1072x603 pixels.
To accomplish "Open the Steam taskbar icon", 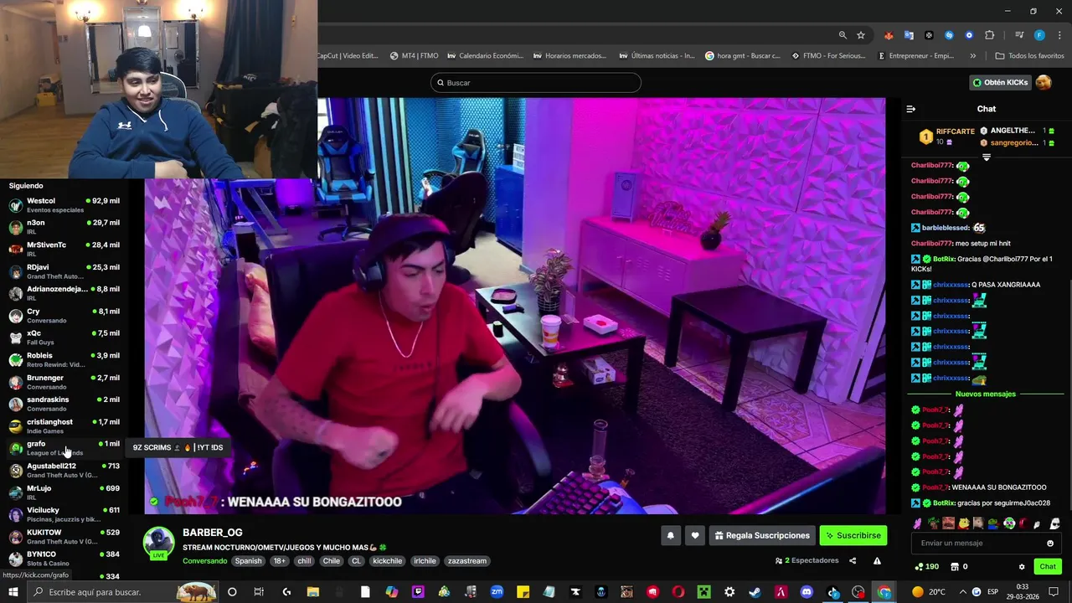I will [x=755, y=592].
